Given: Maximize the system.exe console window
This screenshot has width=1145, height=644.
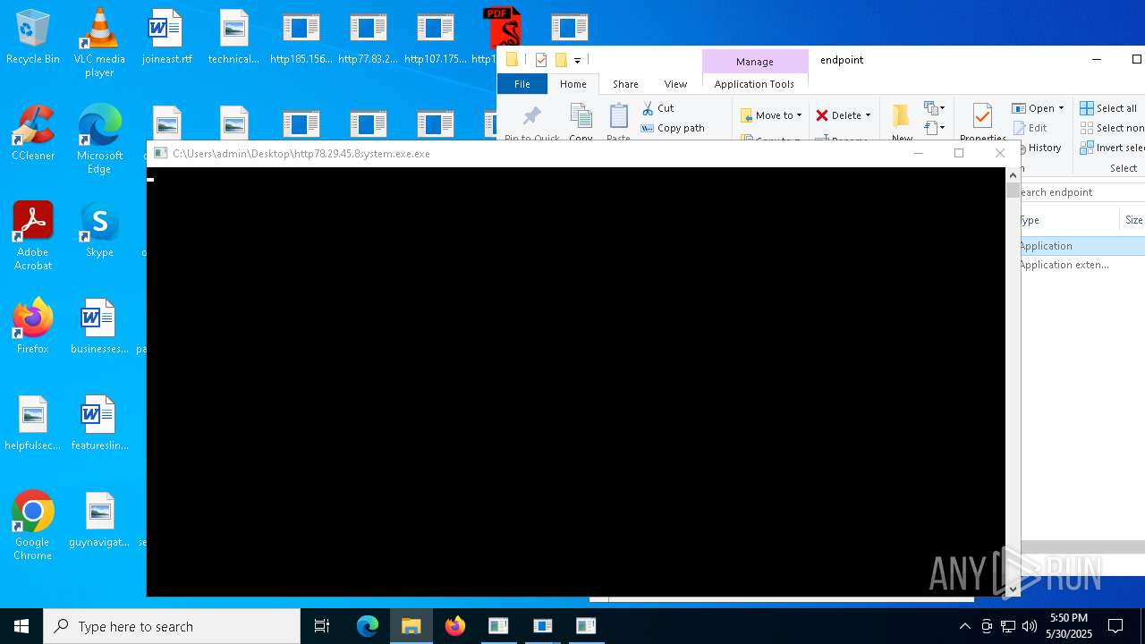Looking at the screenshot, I should point(959,153).
